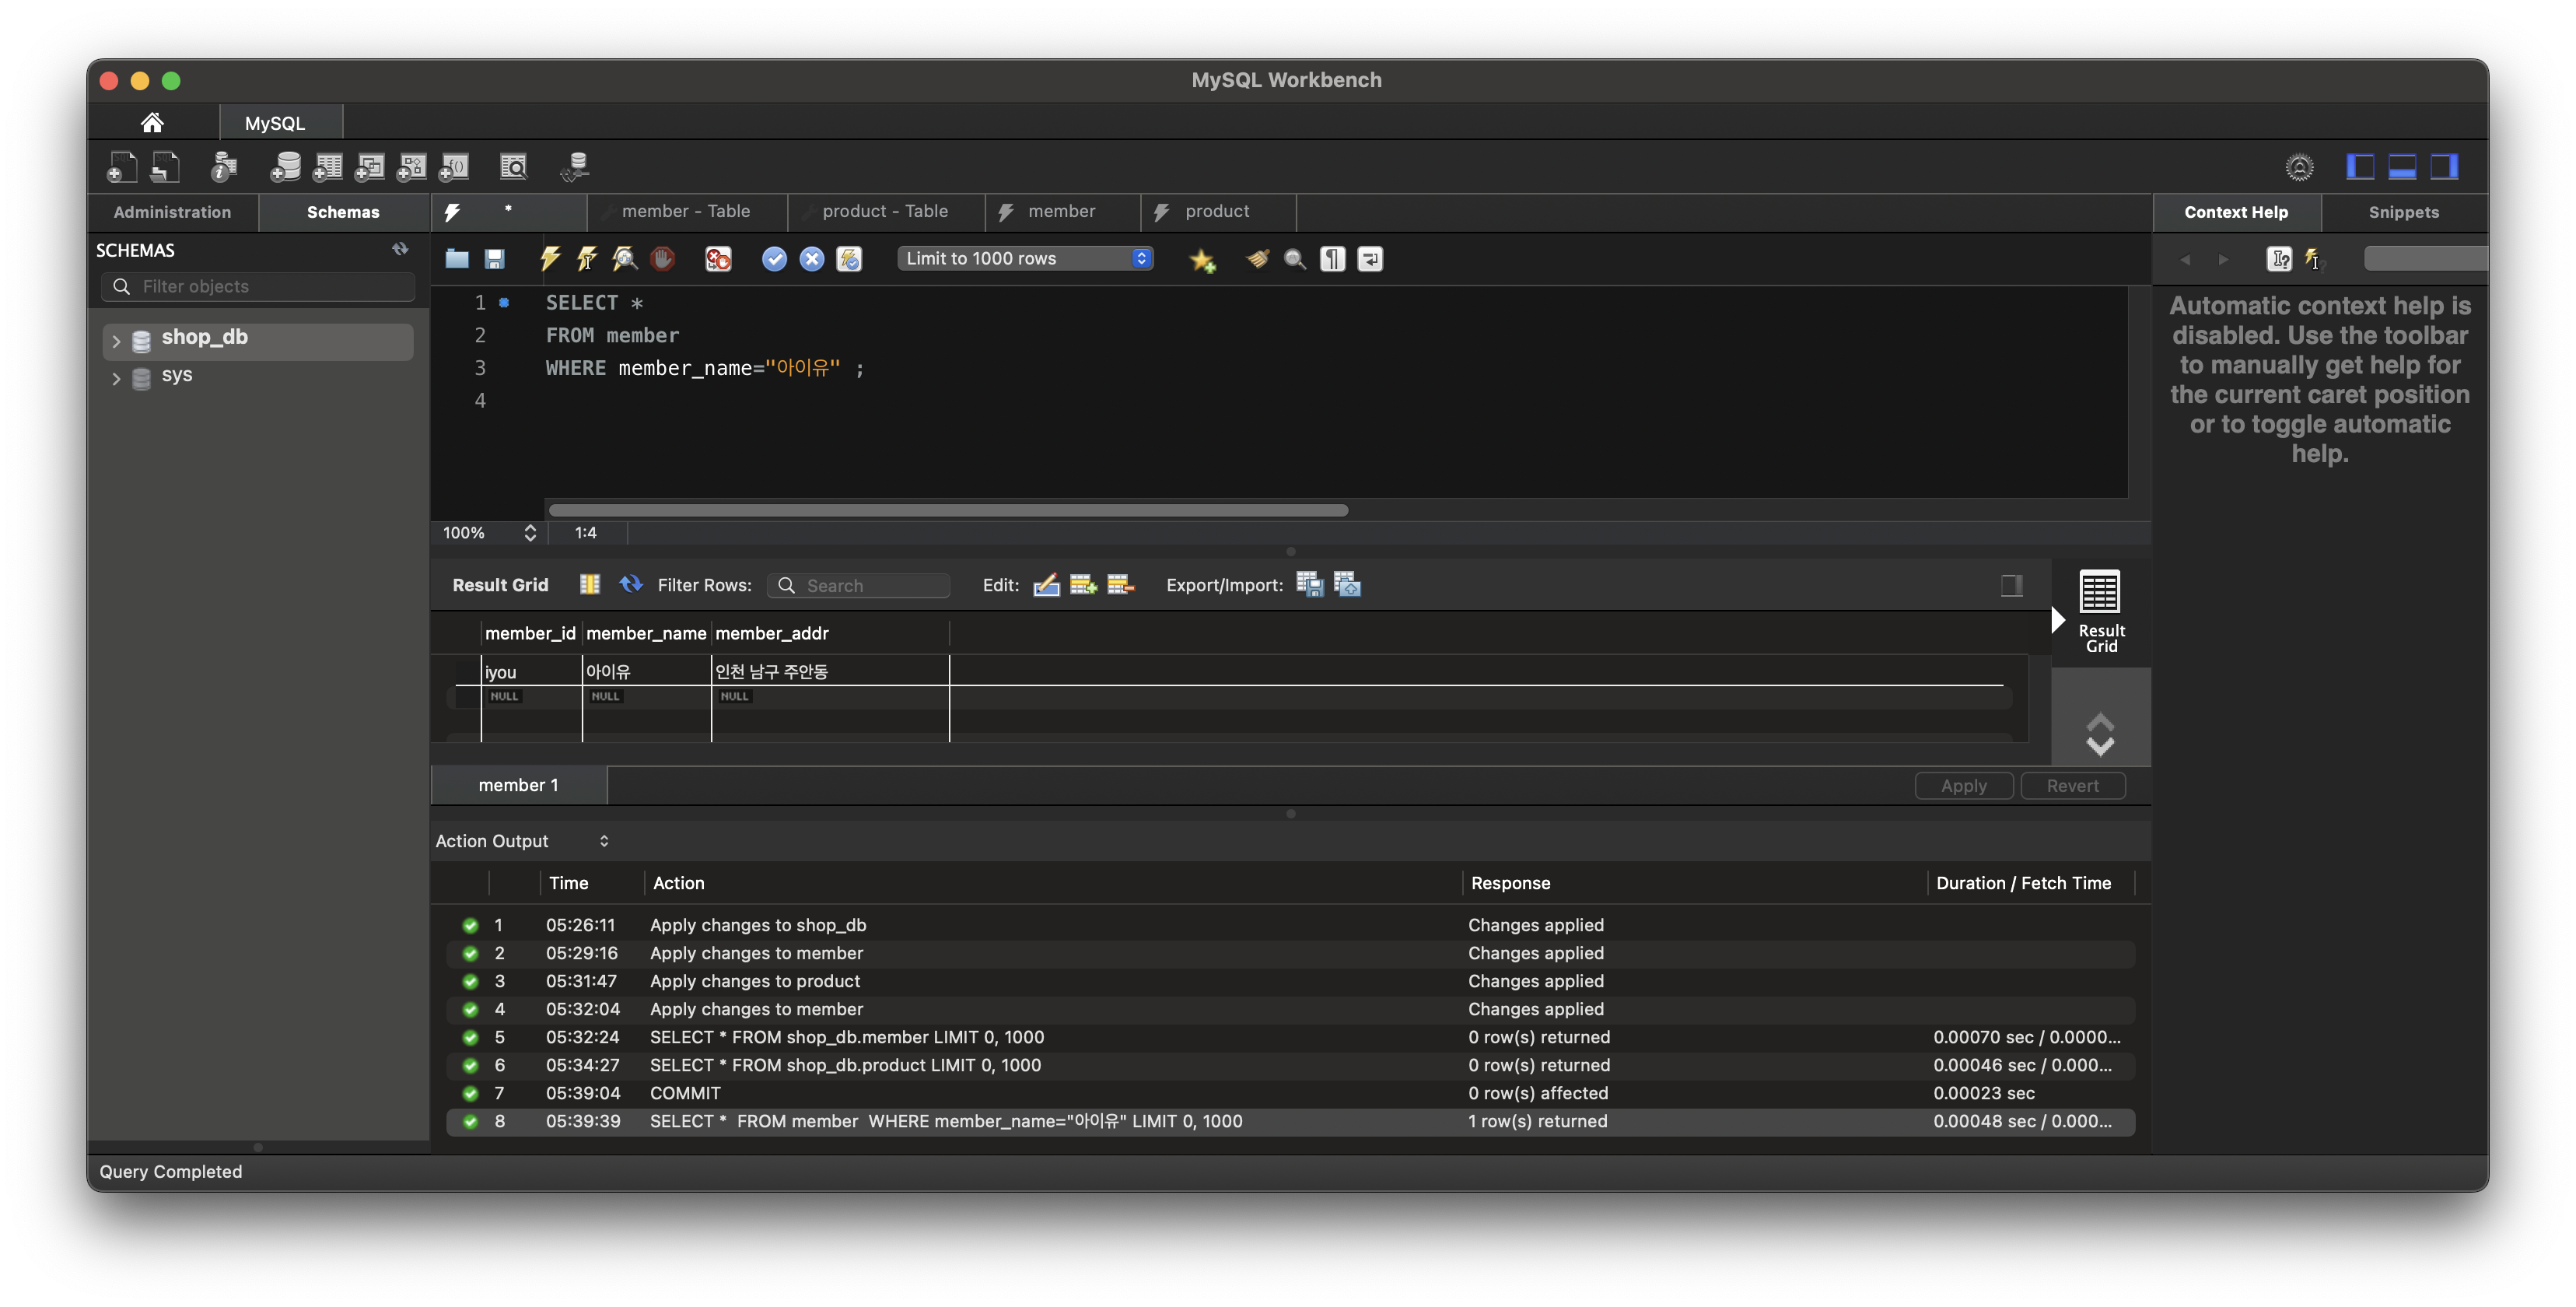Viewport: 2576px width, 1307px height.
Task: Click the Commit transaction checkmark icon
Action: (774, 259)
